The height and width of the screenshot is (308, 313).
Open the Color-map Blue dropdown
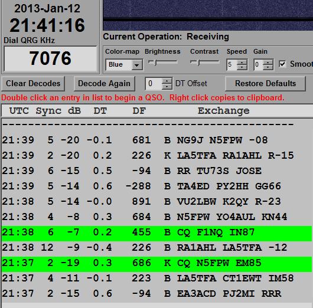[x=124, y=65]
